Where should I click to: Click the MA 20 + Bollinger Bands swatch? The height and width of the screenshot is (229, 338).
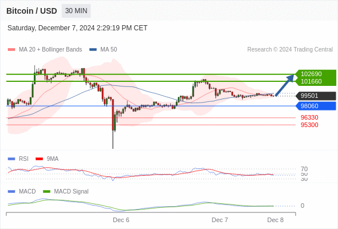11,50
